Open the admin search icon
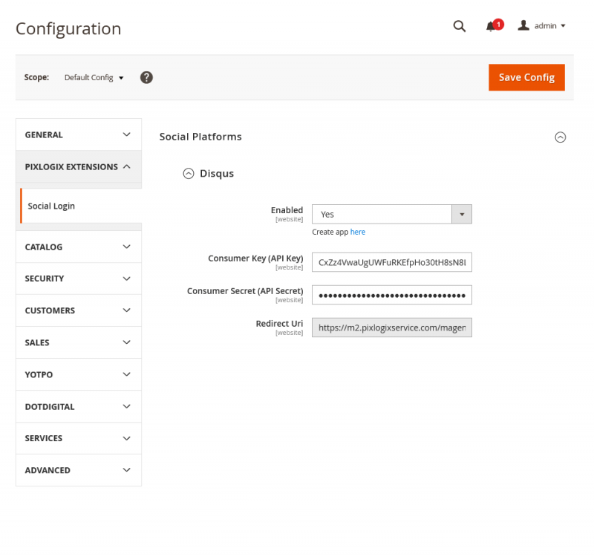594x557 pixels. point(459,26)
